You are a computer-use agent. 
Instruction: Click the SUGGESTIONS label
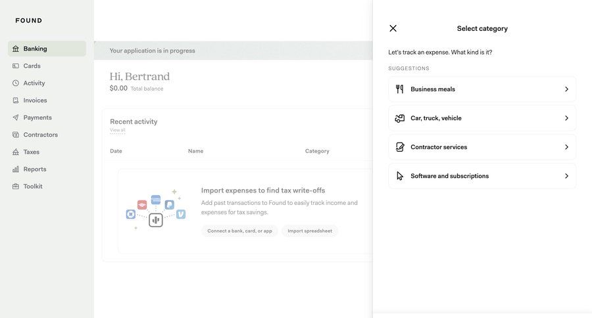(x=409, y=68)
